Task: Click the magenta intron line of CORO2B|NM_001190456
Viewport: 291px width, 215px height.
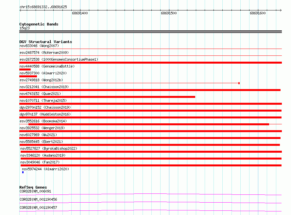Action: pos(150,202)
